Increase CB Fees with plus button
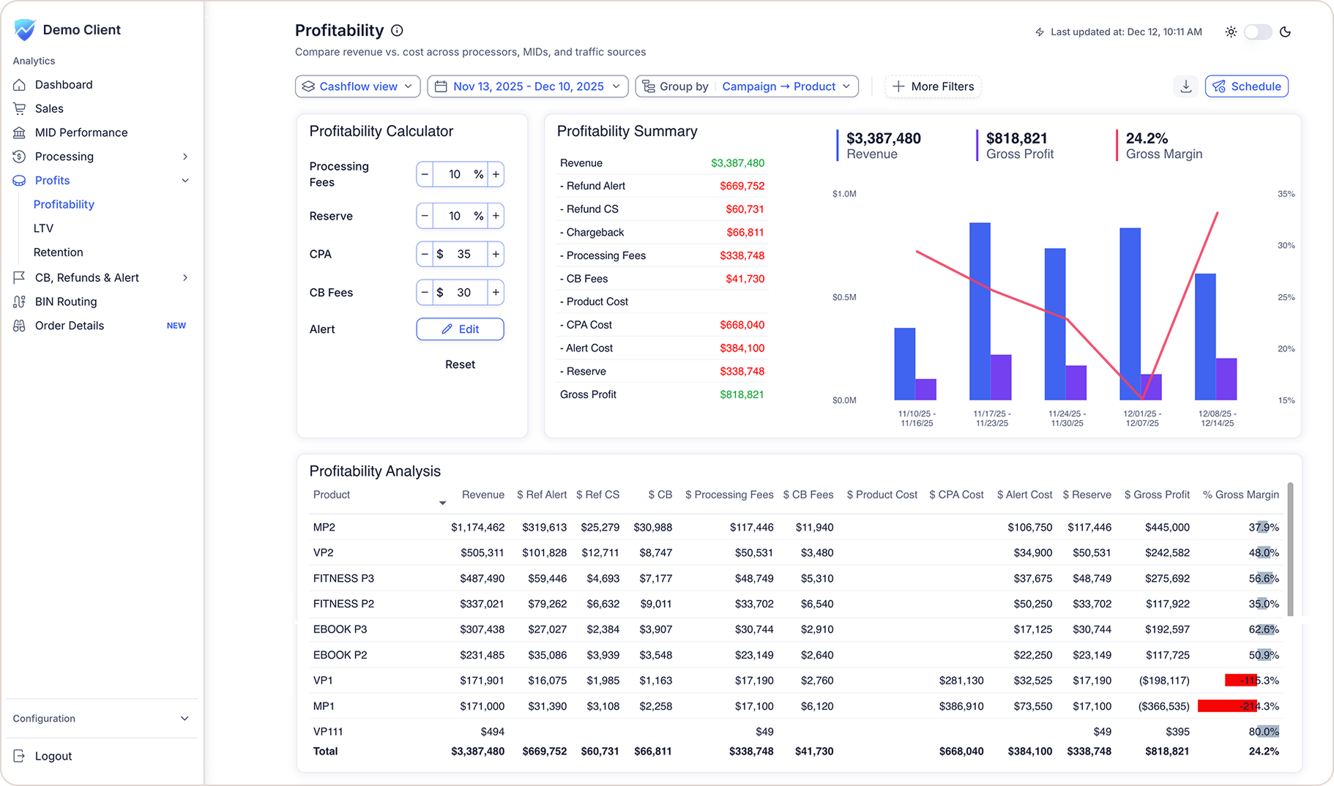The image size is (1334, 786). click(x=496, y=293)
